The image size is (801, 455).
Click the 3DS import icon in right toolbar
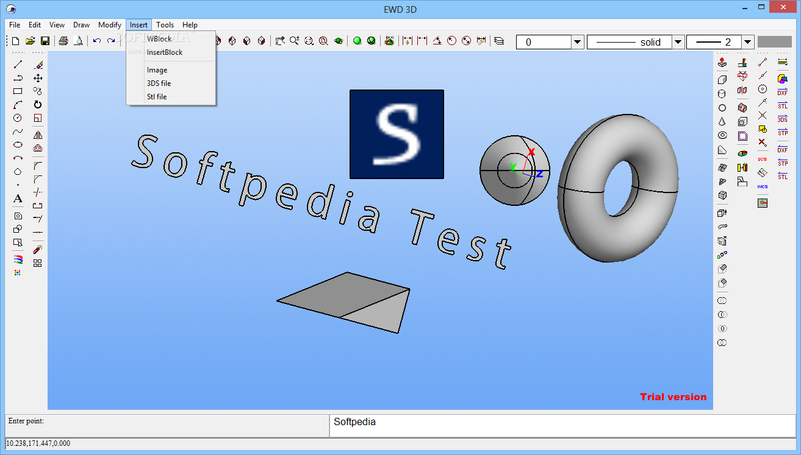(783, 119)
